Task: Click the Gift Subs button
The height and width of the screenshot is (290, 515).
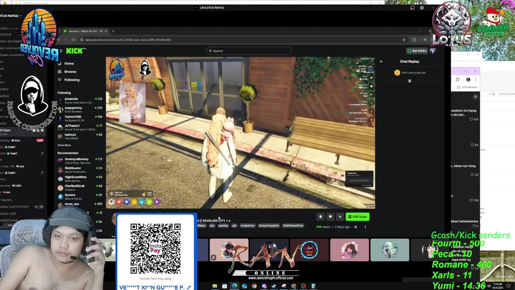Action: 357,217
